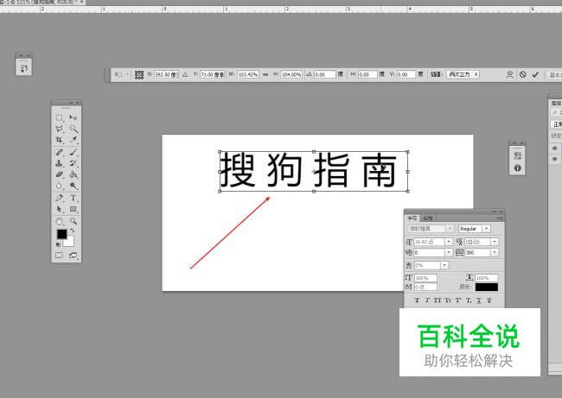Screen dimensions: 562x398
Task: Click the rotation angle field
Action: click(x=325, y=74)
